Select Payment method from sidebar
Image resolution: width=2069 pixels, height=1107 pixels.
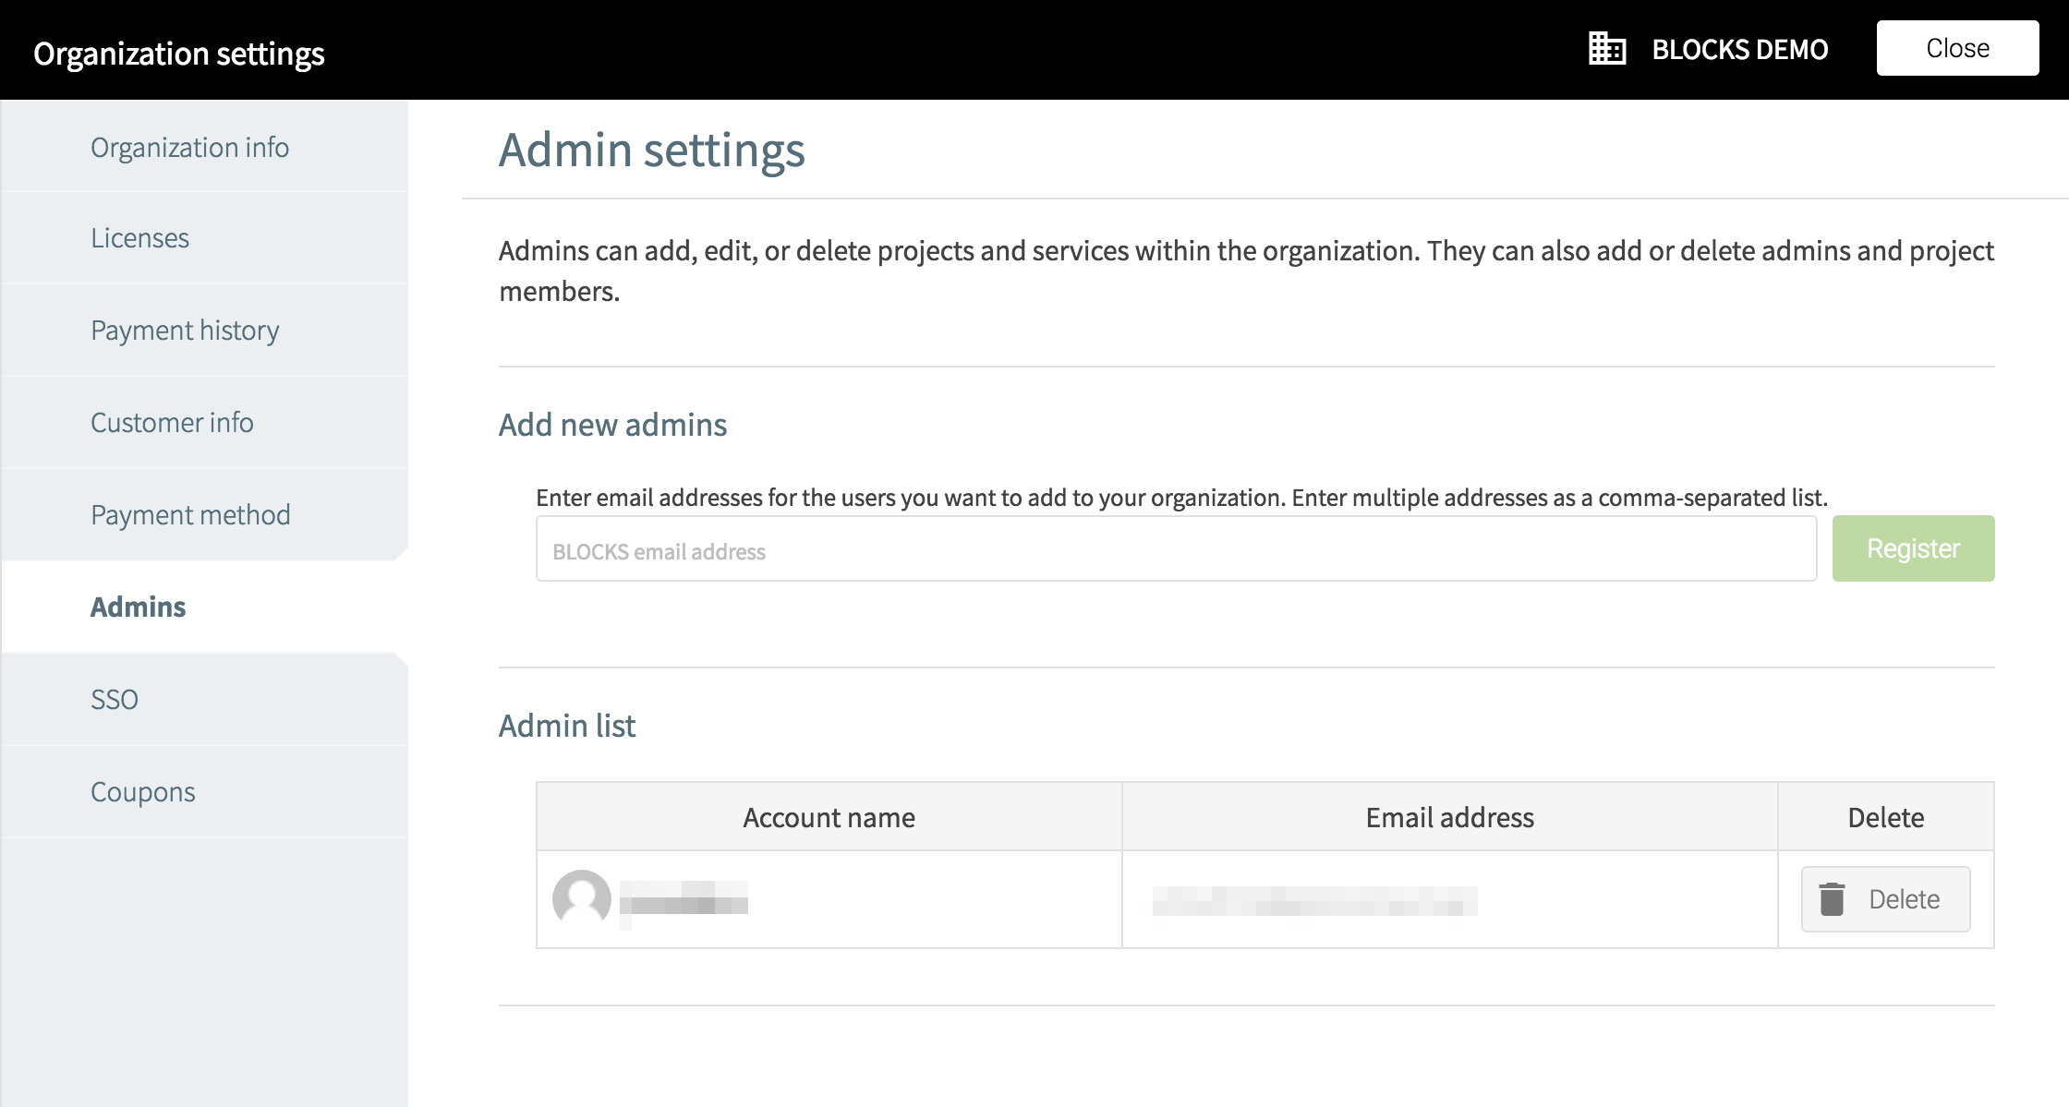pyautogui.click(x=205, y=514)
